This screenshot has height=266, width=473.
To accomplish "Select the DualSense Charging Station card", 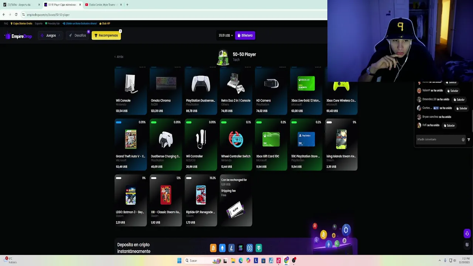I will coord(166,144).
